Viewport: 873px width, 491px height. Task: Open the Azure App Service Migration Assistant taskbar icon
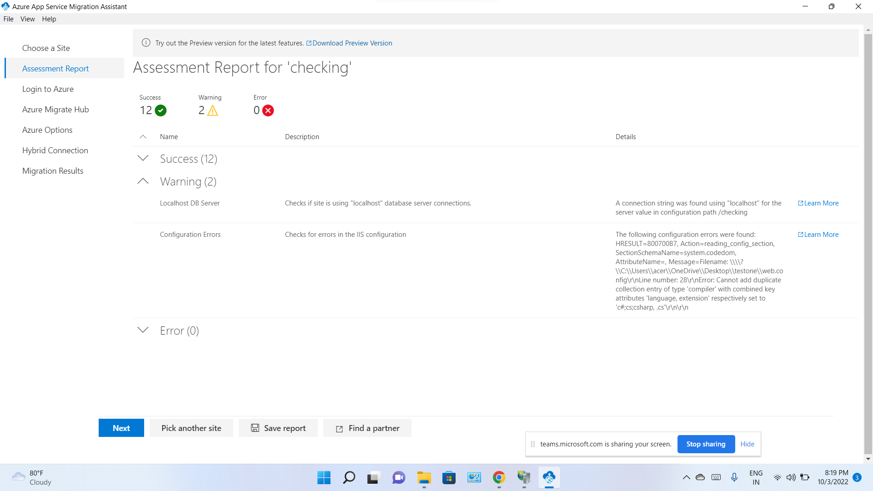point(549,477)
